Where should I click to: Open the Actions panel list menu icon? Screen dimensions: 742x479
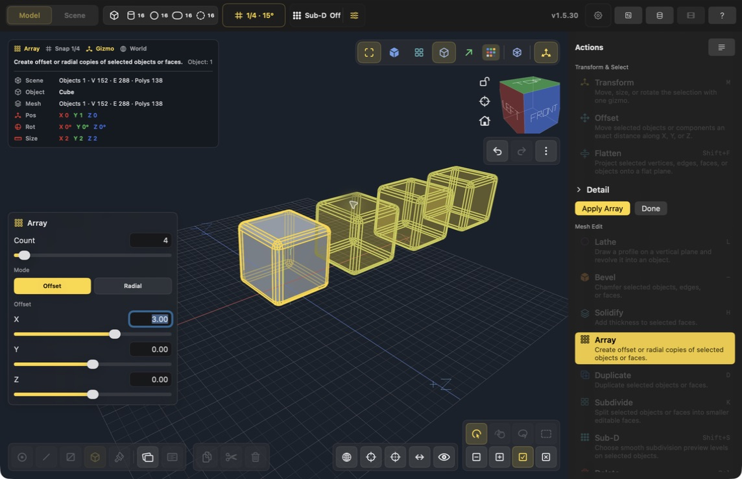point(721,47)
